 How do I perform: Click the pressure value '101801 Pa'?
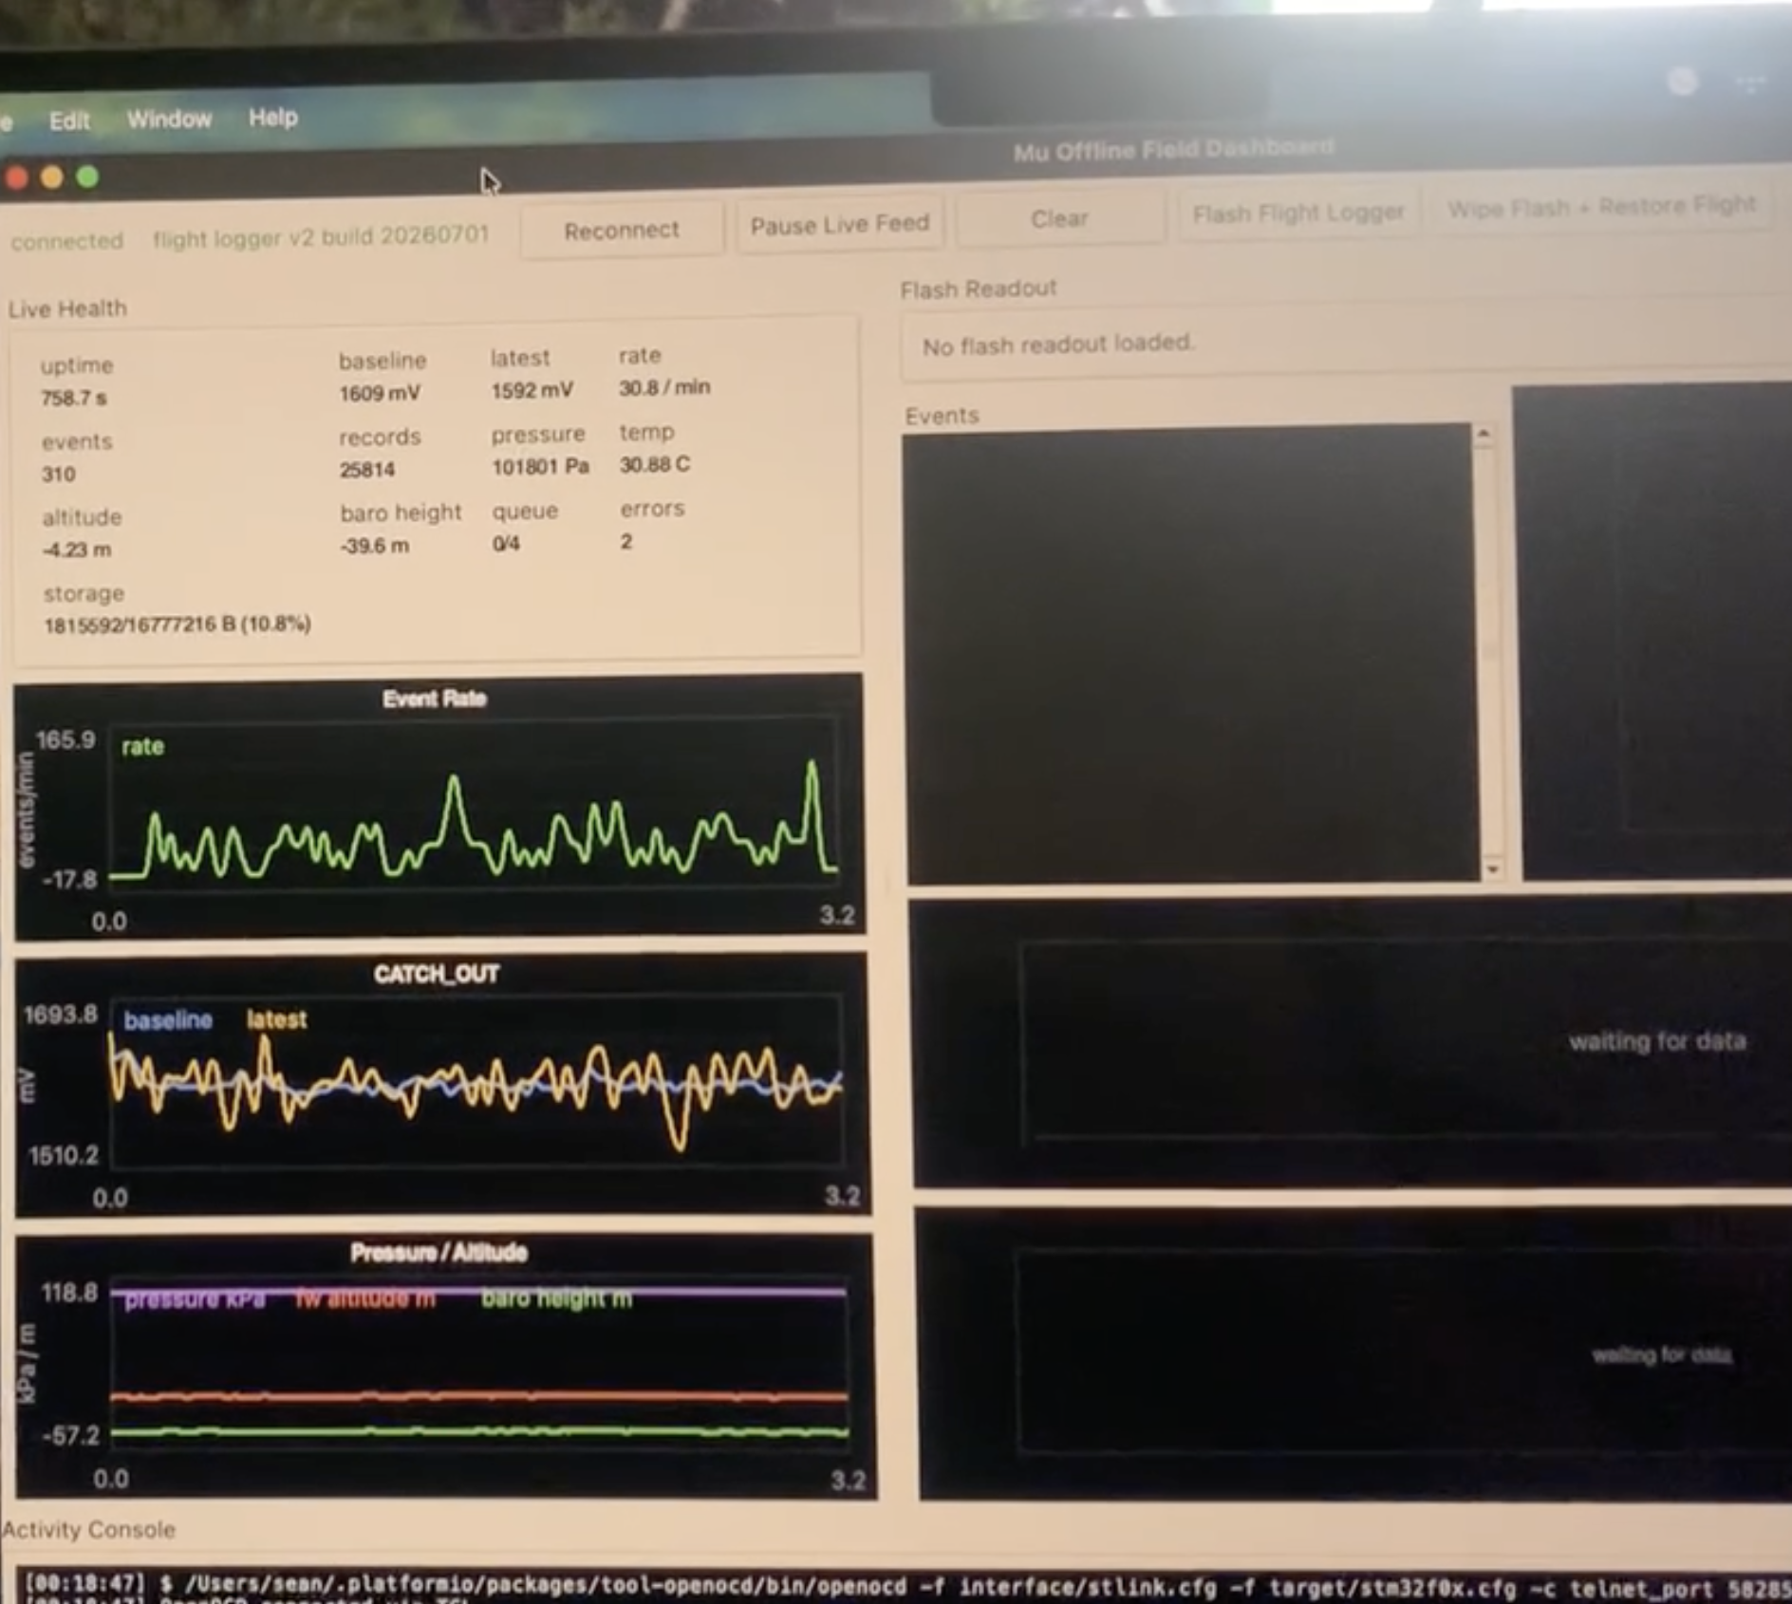[x=540, y=467]
